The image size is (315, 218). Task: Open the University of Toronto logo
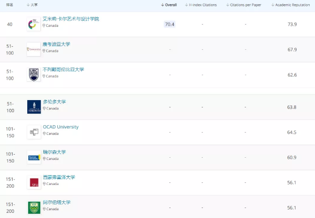pyautogui.click(x=34, y=107)
